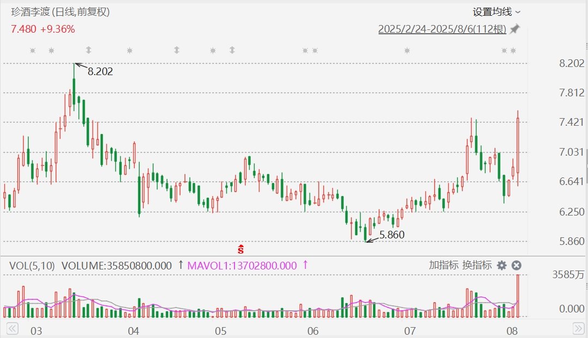Click the 7.031 price axis label
This screenshot has height=338, width=588.
coord(572,152)
